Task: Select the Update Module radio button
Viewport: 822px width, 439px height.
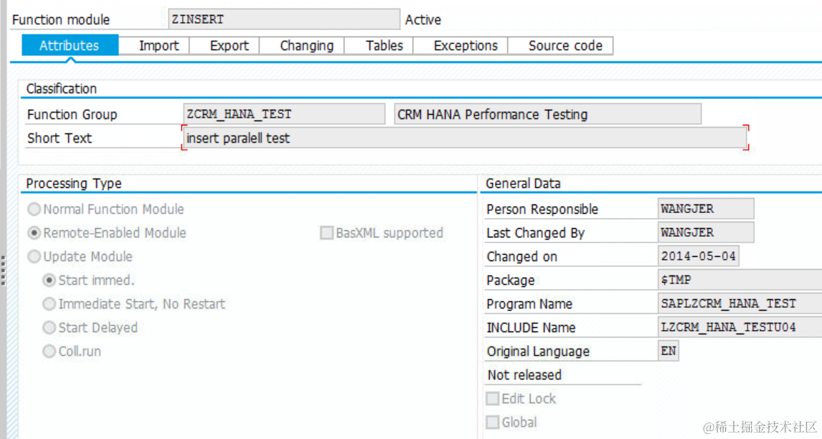Action: pyautogui.click(x=34, y=257)
